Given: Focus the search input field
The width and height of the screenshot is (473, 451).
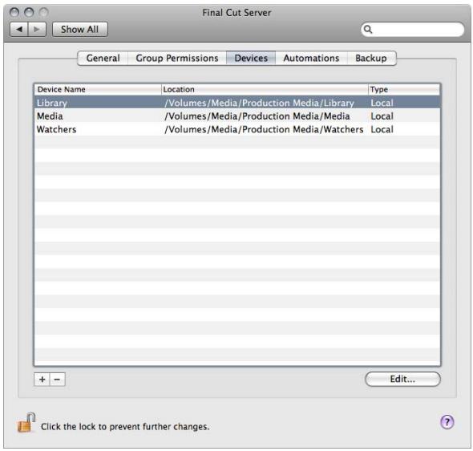Looking at the screenshot, I should 412,29.
